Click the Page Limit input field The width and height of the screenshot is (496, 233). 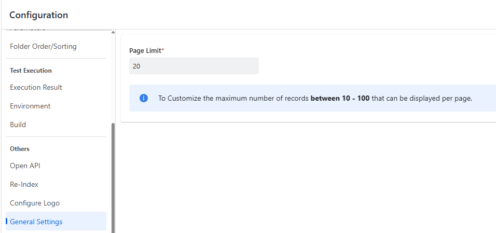[194, 66]
